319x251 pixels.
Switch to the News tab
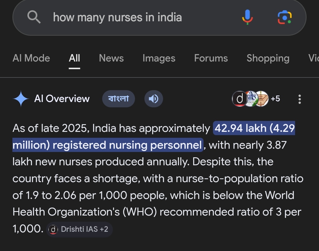(x=111, y=58)
